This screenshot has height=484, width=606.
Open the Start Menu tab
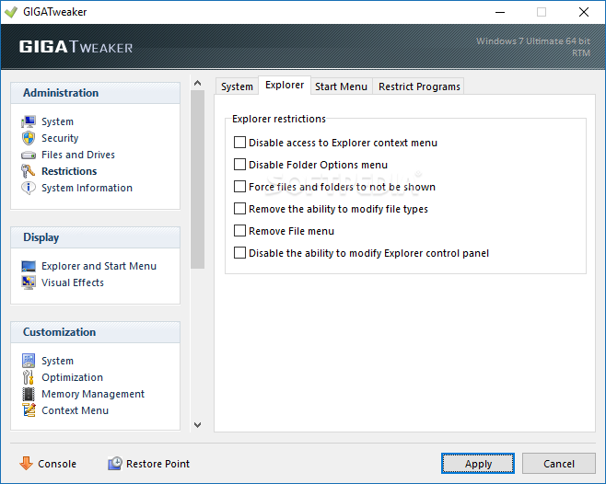point(341,86)
